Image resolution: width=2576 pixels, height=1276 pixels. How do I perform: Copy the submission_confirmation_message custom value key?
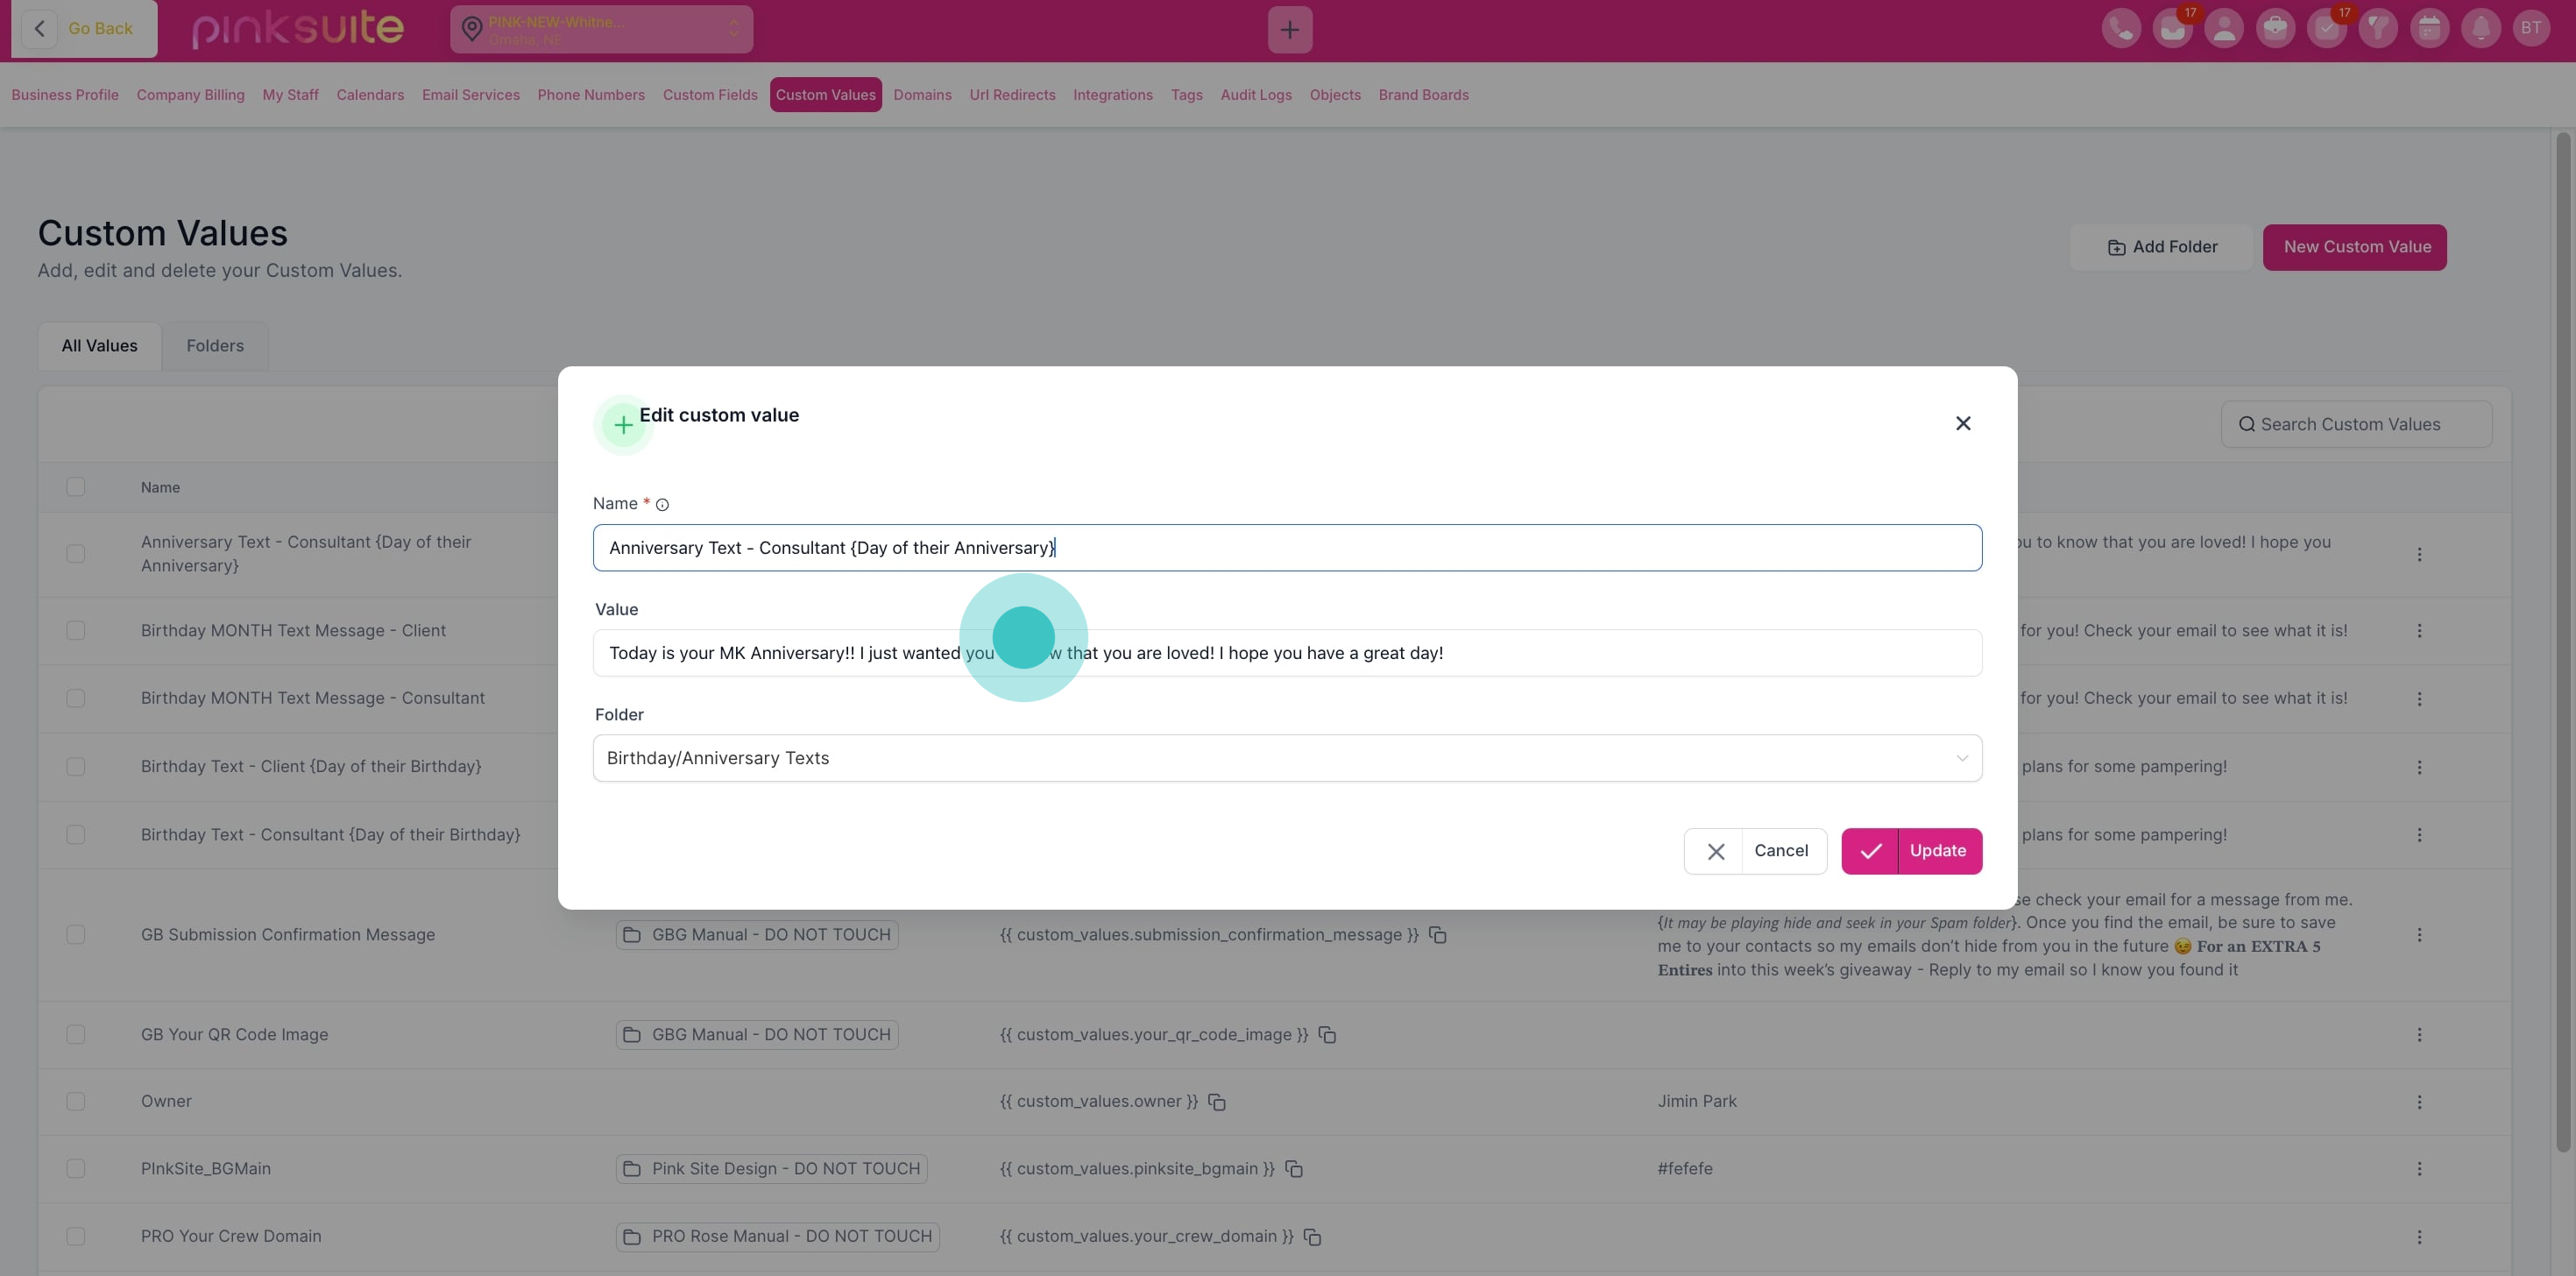1438,935
